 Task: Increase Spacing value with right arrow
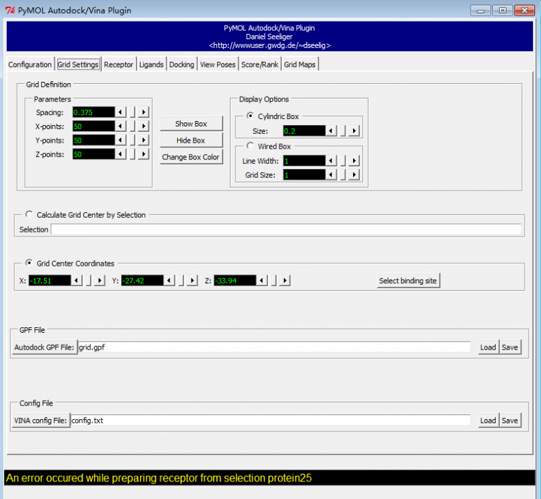pos(144,112)
